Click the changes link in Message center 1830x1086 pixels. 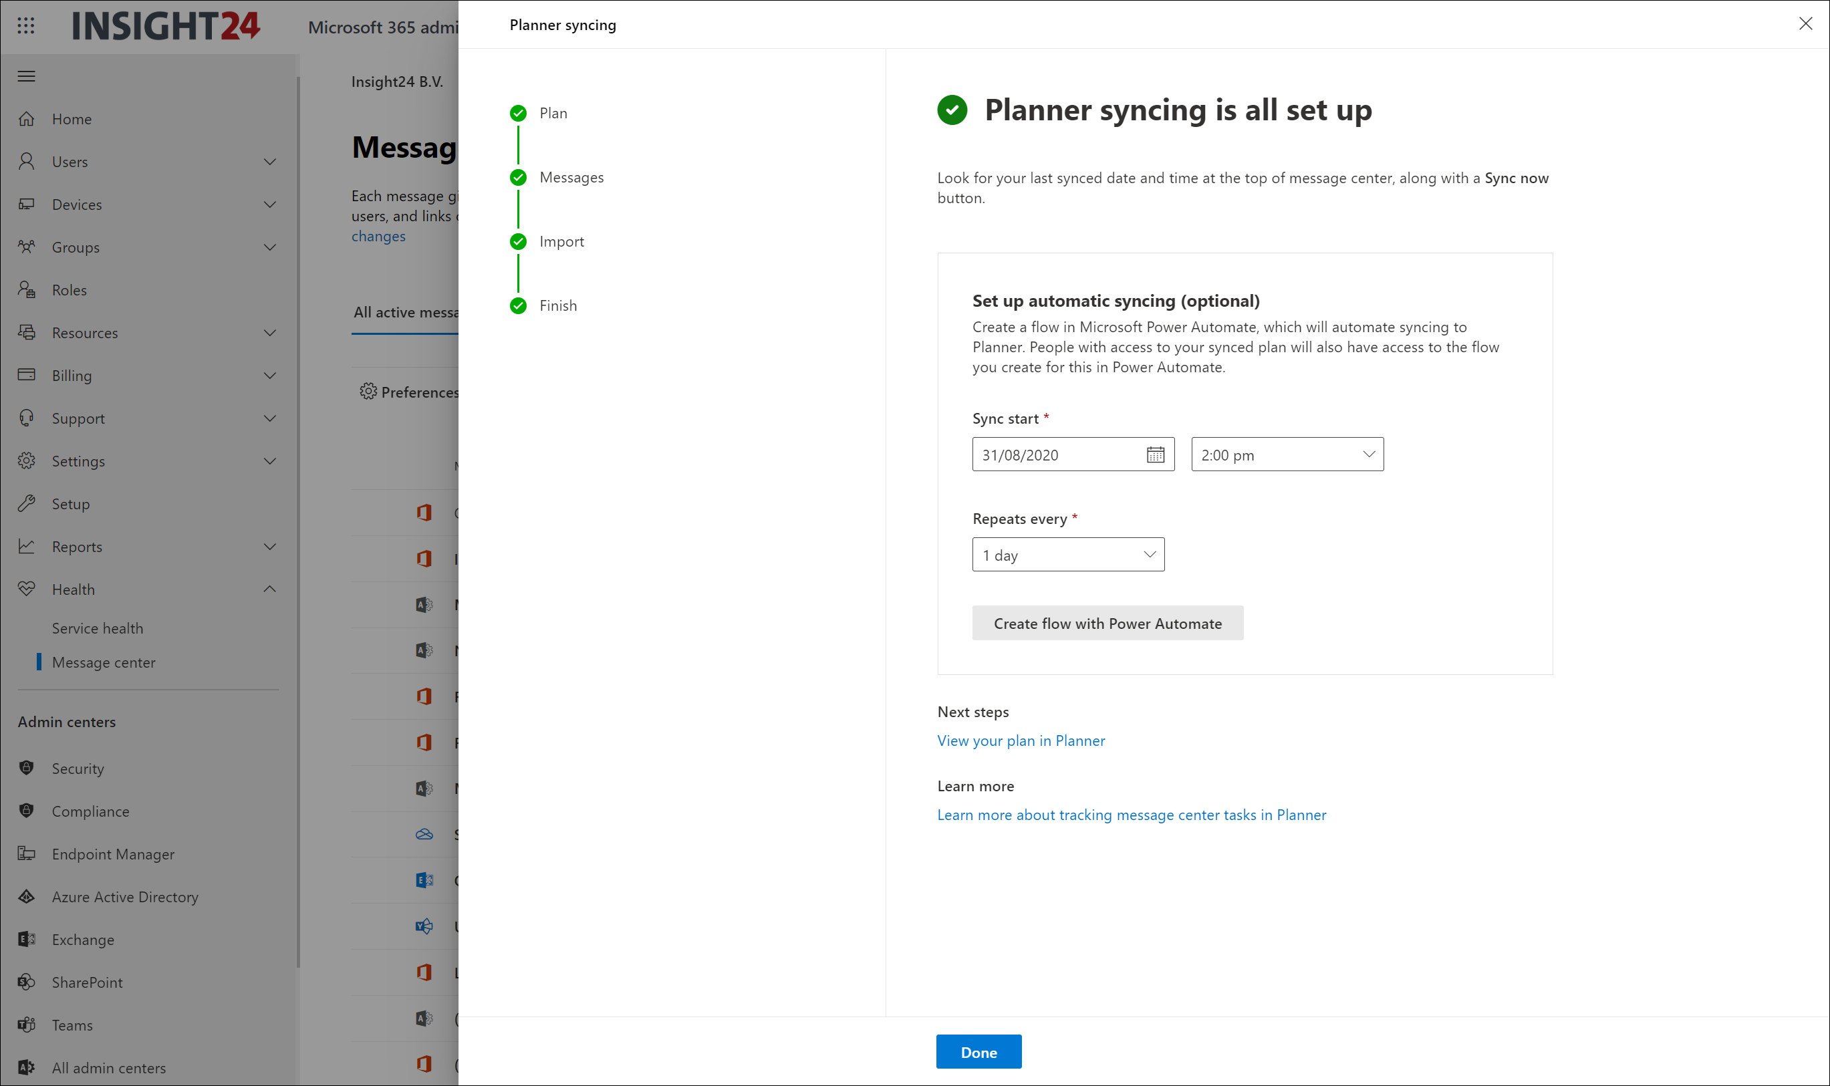(x=378, y=237)
